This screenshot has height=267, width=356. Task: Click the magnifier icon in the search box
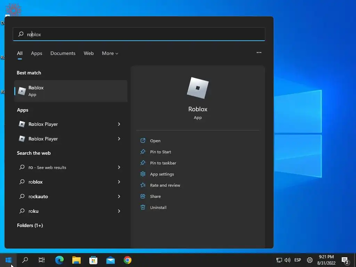coord(21,34)
